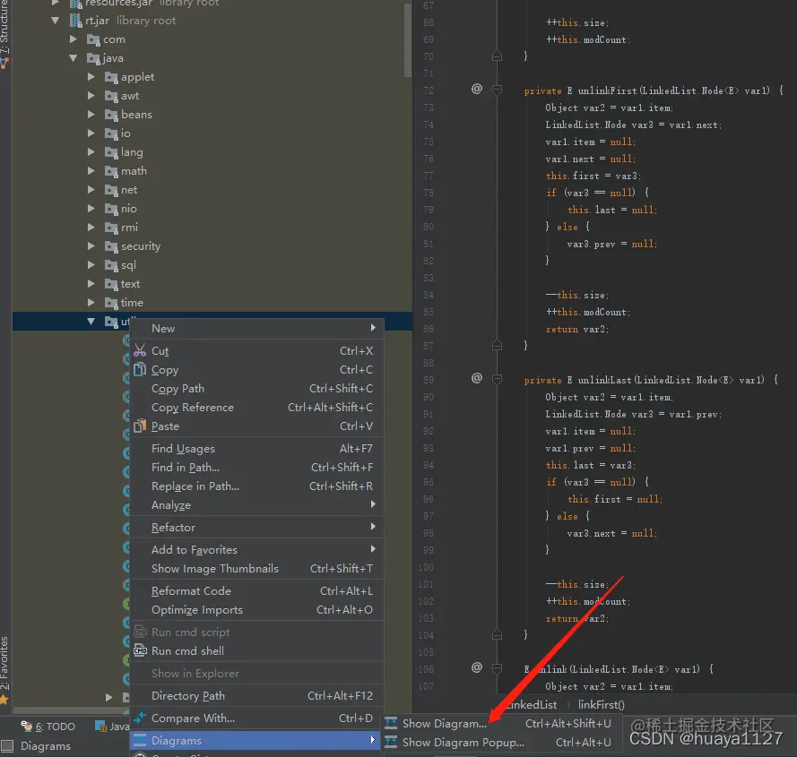Image resolution: width=797 pixels, height=757 pixels.
Task: Select Reformat Code menu item
Action: click(x=256, y=591)
